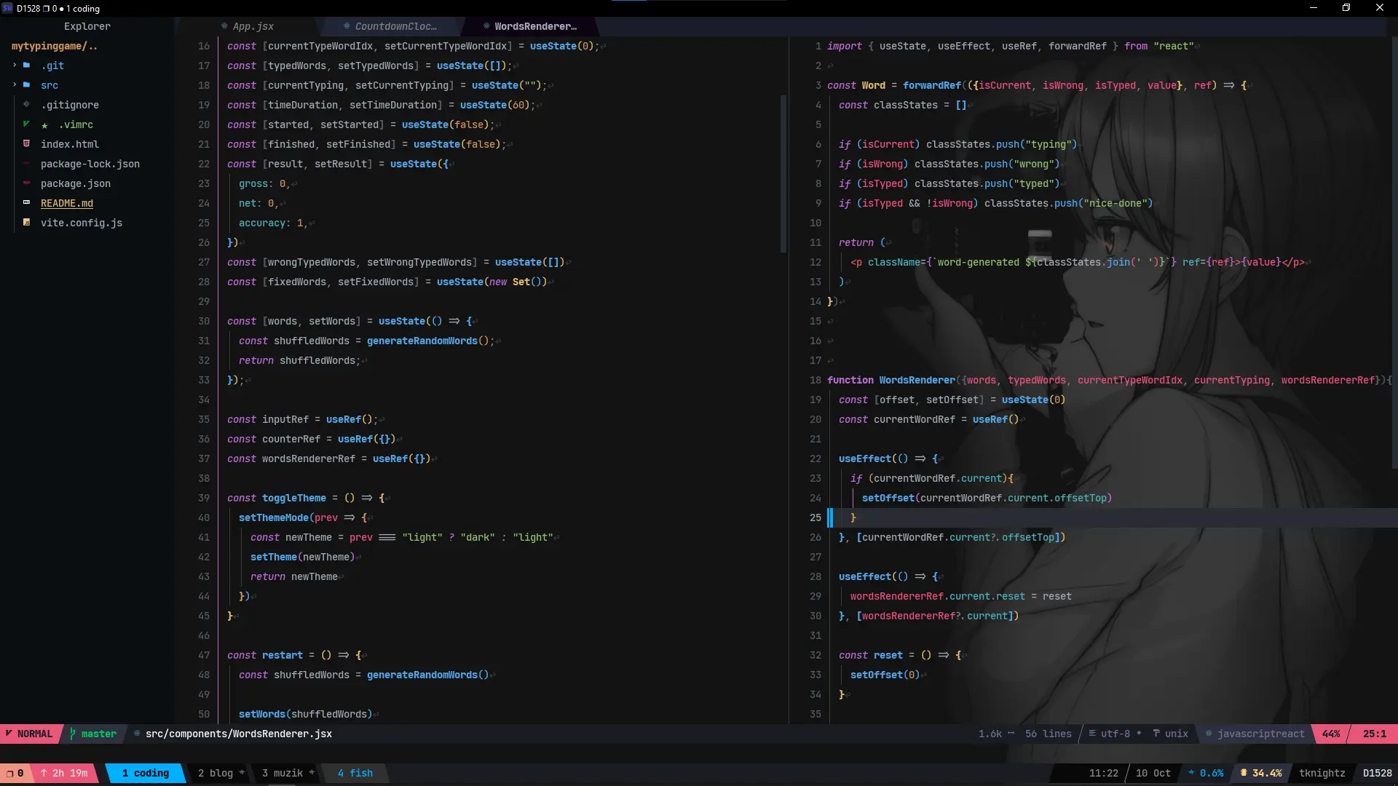Click the encoding lines icon before utf-8

[x=1092, y=734]
